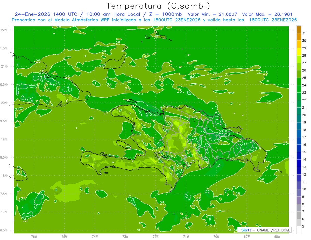Click the "69W" longitude label
311x240 pixels.
pyautogui.click(x=247, y=236)
